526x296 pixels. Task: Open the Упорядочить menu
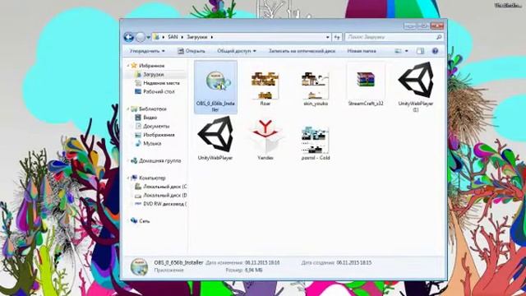(147, 51)
